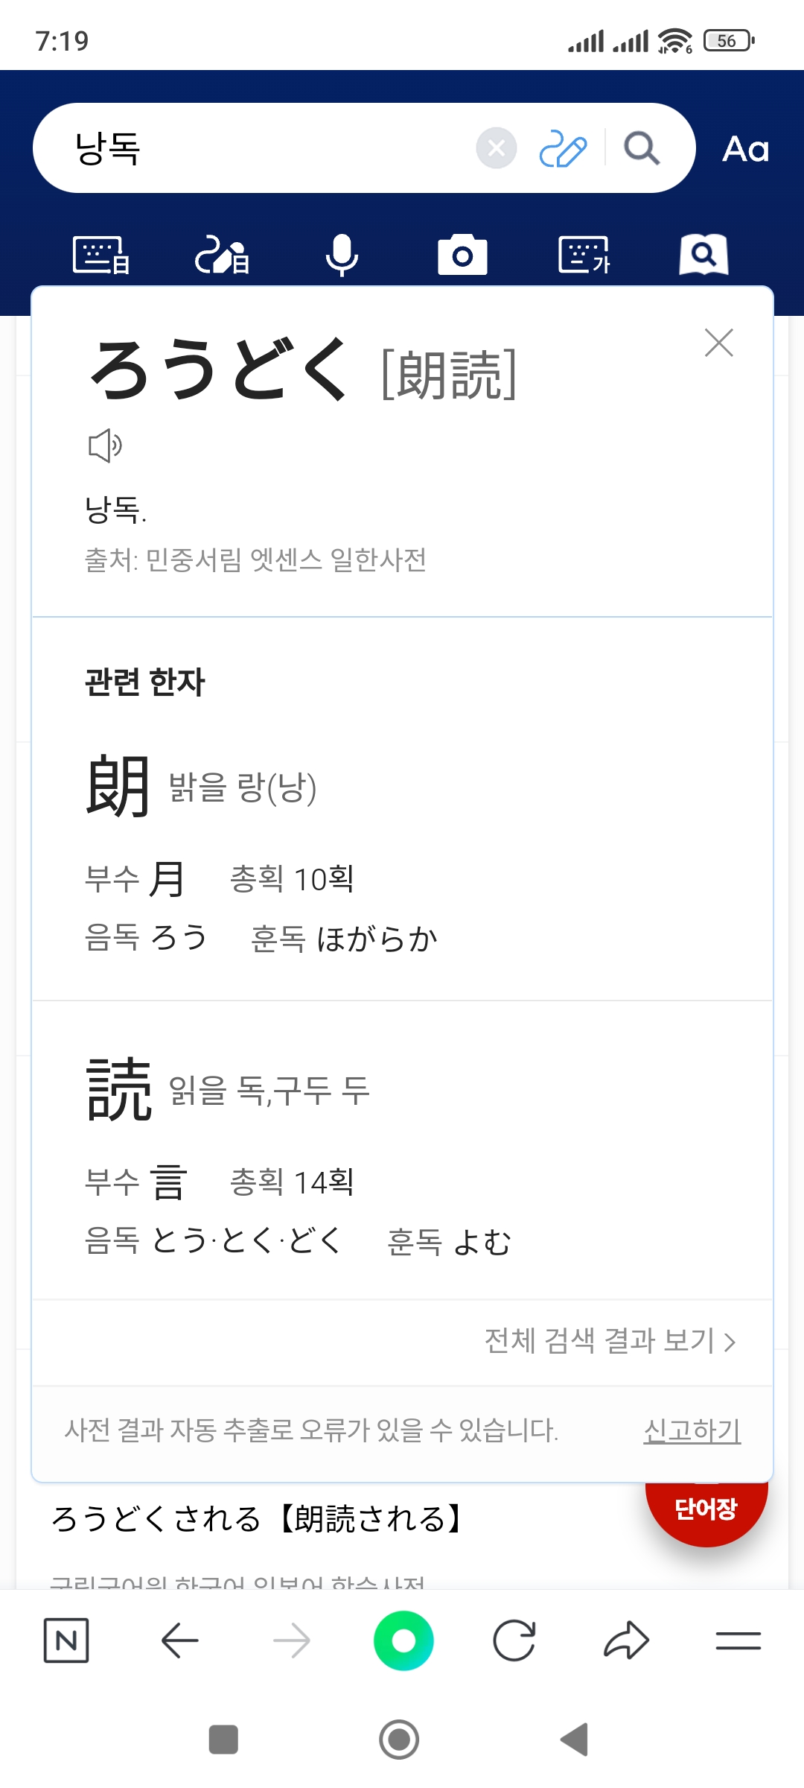The width and height of the screenshot is (804, 1788).
Task: Play pronunciation of ろうどく
Action: [x=105, y=446]
